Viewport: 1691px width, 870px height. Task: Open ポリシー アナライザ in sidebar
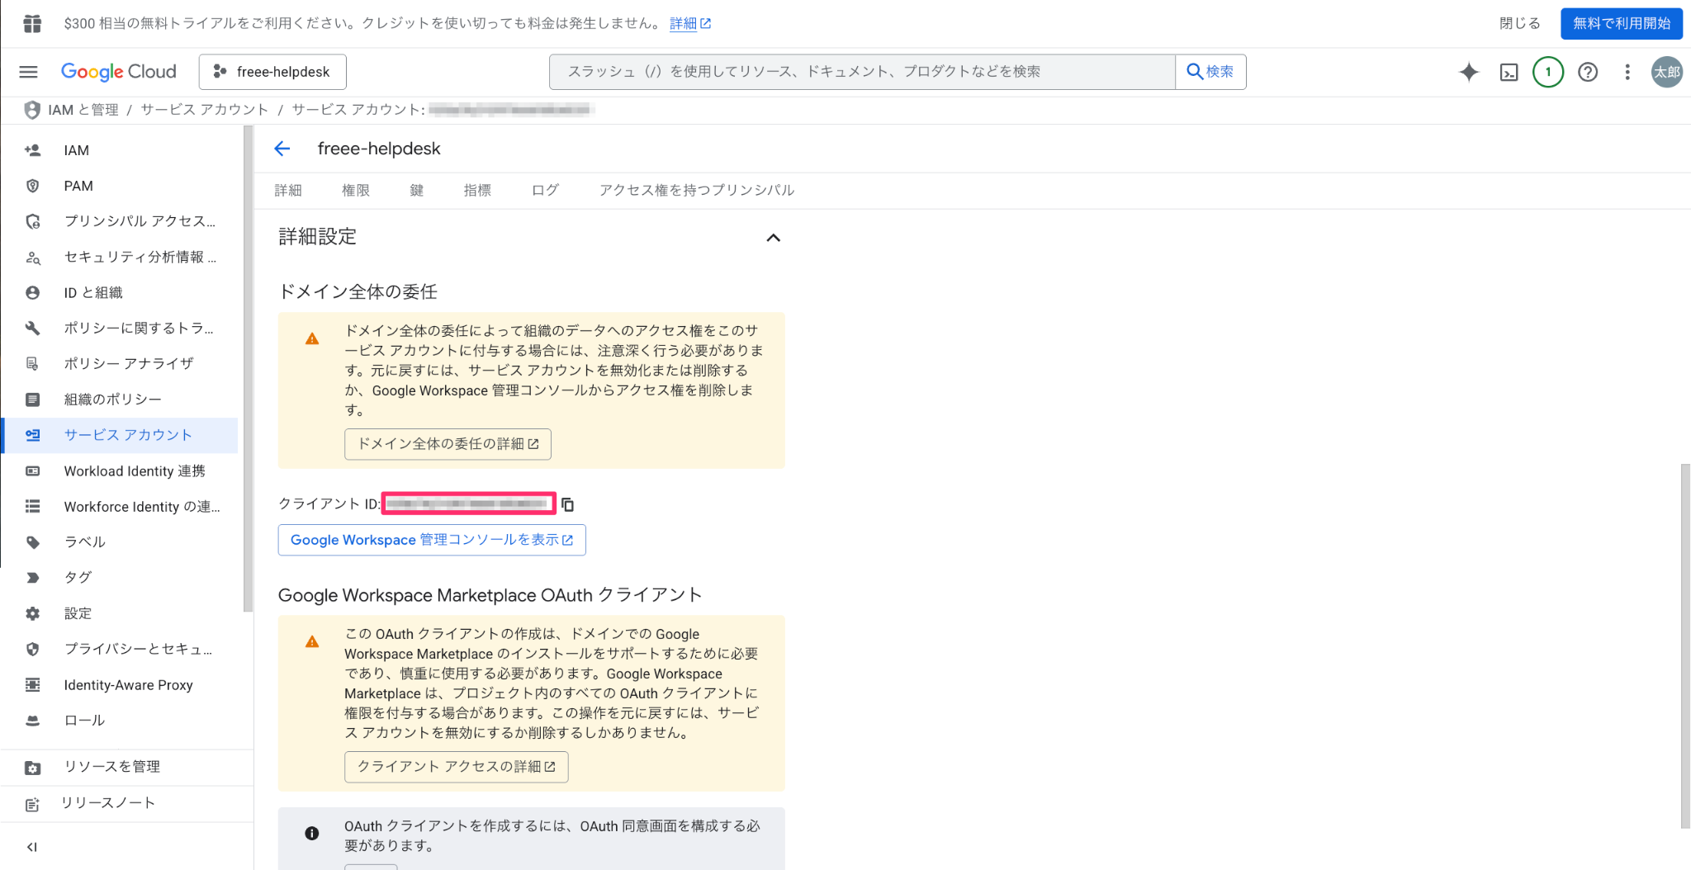[x=121, y=363]
